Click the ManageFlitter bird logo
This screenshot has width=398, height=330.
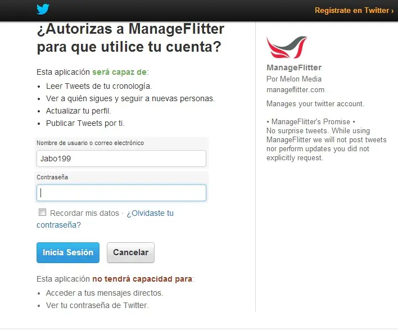pyautogui.click(x=287, y=47)
